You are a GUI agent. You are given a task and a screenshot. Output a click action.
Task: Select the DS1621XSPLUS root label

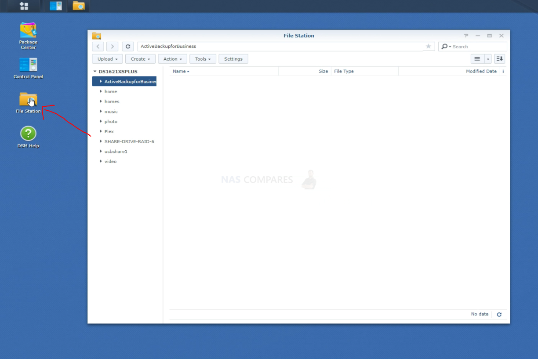click(x=118, y=72)
